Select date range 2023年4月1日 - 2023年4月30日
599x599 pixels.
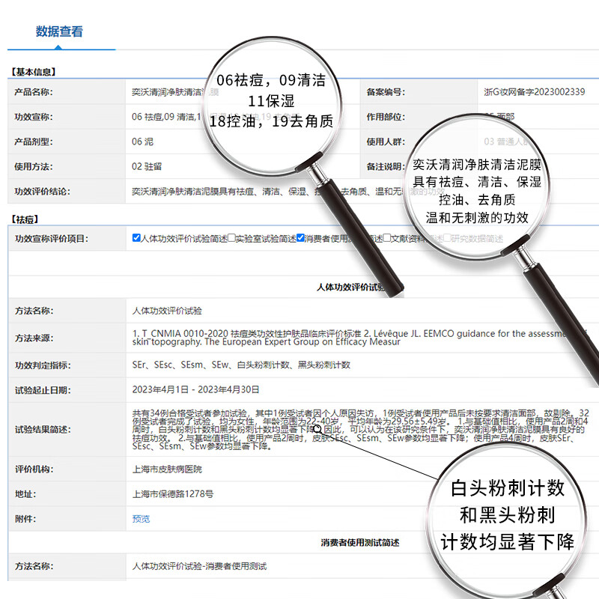pyautogui.click(x=195, y=389)
